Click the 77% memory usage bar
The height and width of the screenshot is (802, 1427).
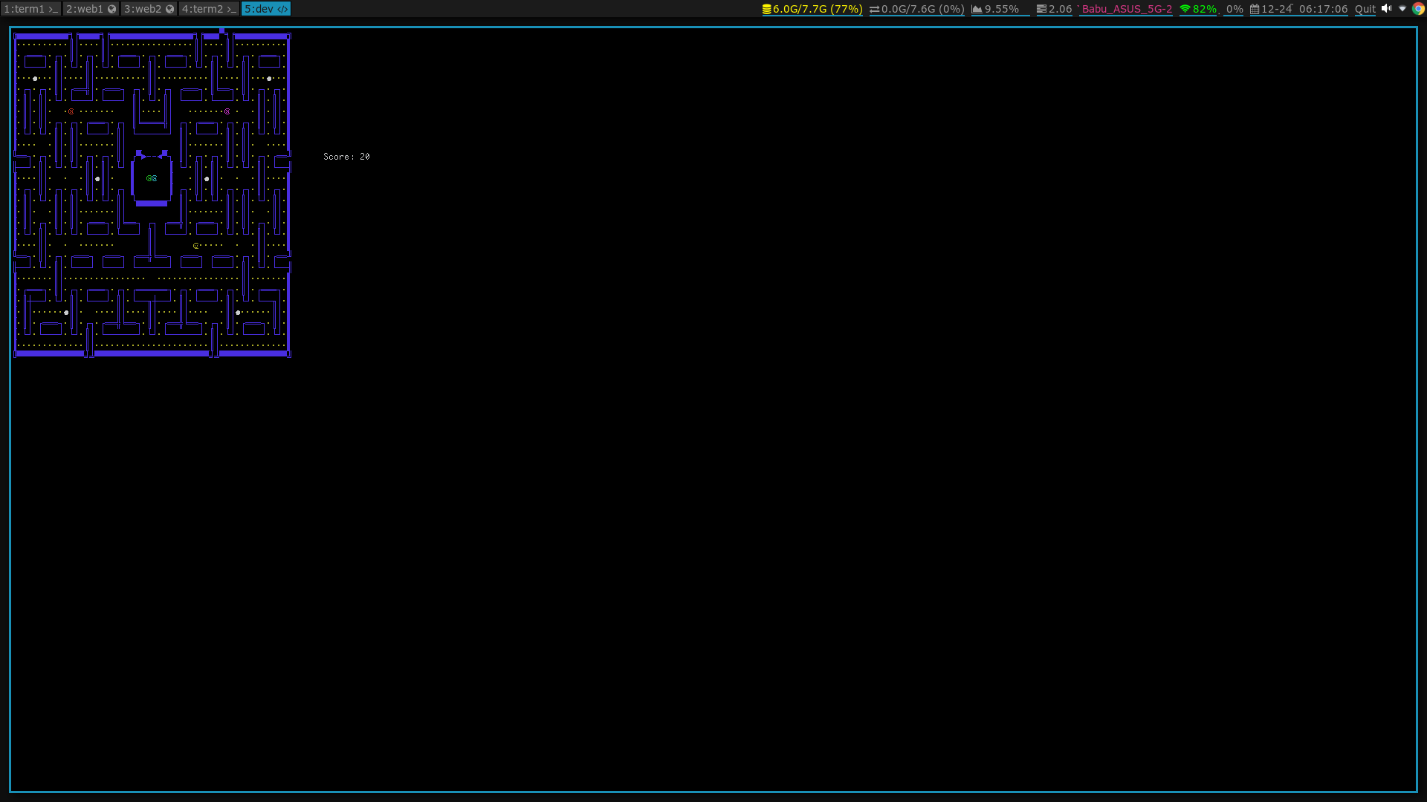pyautogui.click(x=844, y=9)
